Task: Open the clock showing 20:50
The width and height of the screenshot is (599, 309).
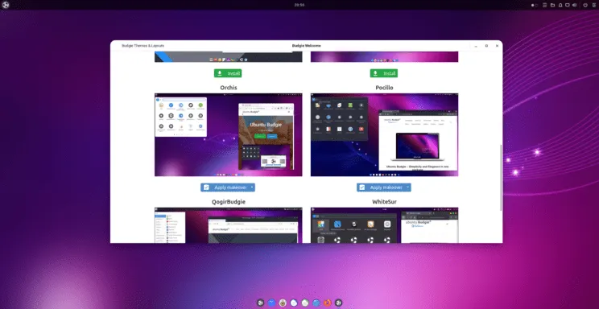Action: point(299,5)
